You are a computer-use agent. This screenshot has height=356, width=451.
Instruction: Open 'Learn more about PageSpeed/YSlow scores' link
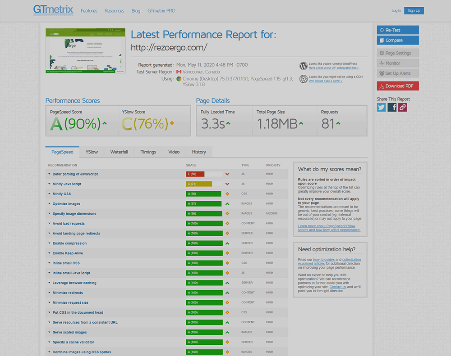329,228
